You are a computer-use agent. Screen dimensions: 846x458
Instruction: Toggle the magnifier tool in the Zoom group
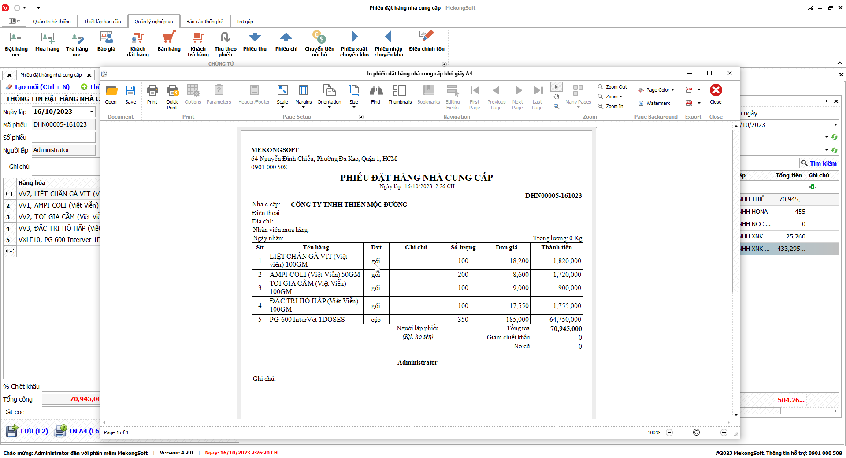[557, 106]
